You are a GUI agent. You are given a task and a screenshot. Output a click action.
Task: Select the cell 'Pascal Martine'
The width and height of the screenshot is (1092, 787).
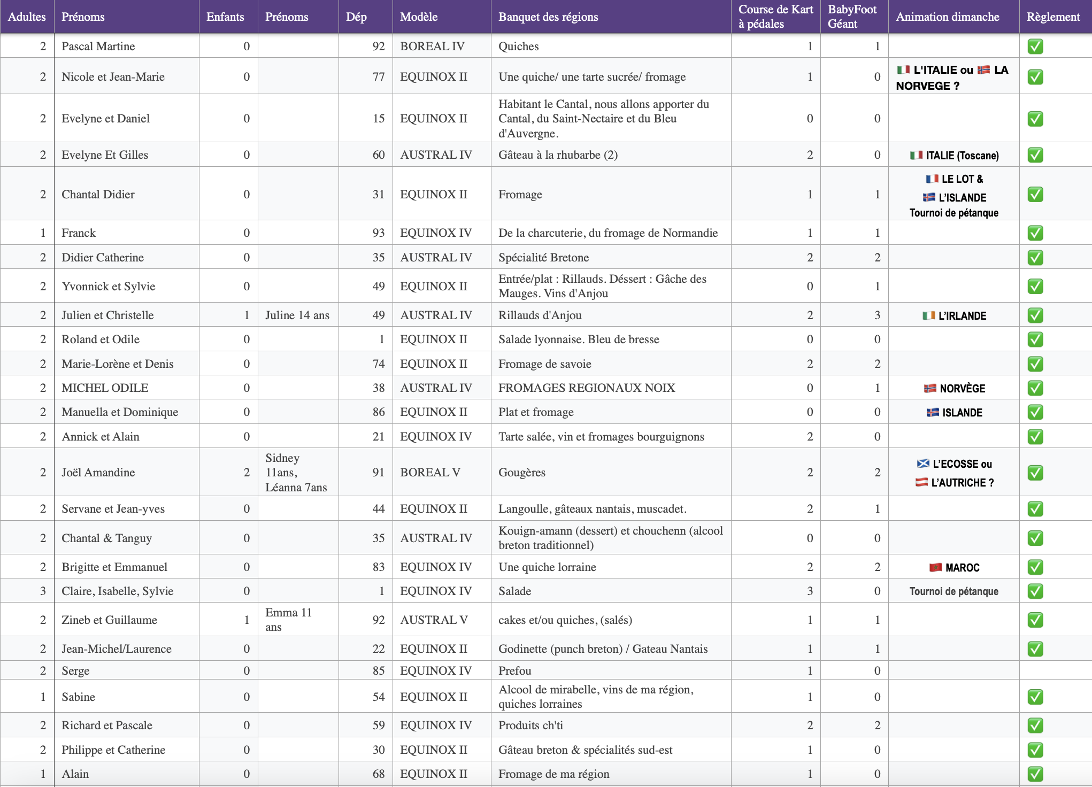click(x=127, y=46)
